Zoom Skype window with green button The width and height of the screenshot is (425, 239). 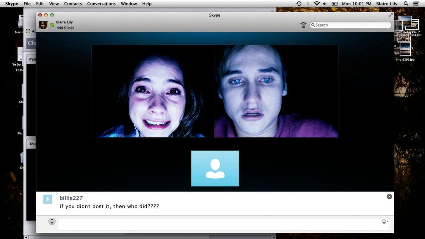[x=52, y=15]
